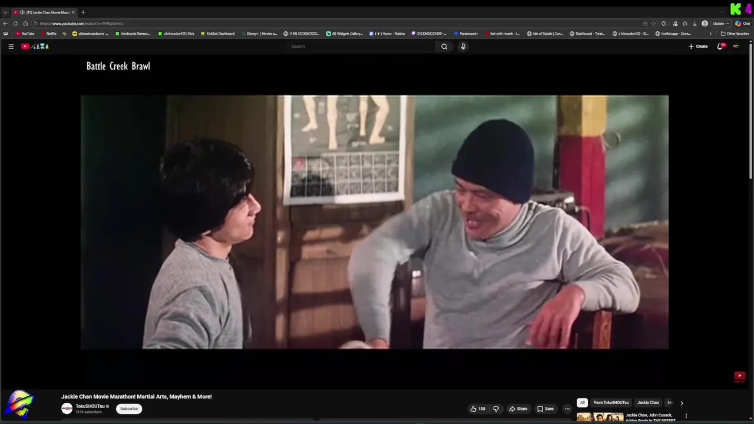Open a new browser tab
754x424 pixels.
point(83,12)
